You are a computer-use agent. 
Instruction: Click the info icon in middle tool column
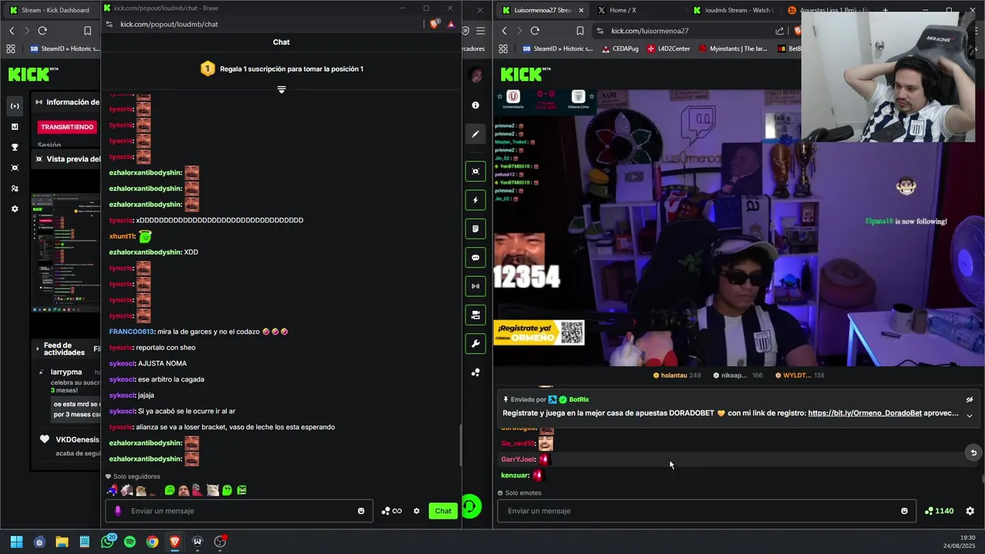tap(476, 105)
